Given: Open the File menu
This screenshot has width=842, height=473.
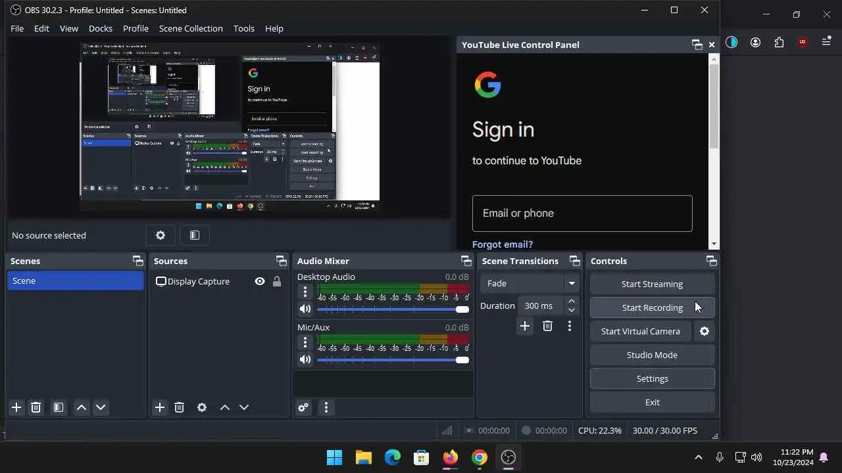Looking at the screenshot, I should [17, 28].
